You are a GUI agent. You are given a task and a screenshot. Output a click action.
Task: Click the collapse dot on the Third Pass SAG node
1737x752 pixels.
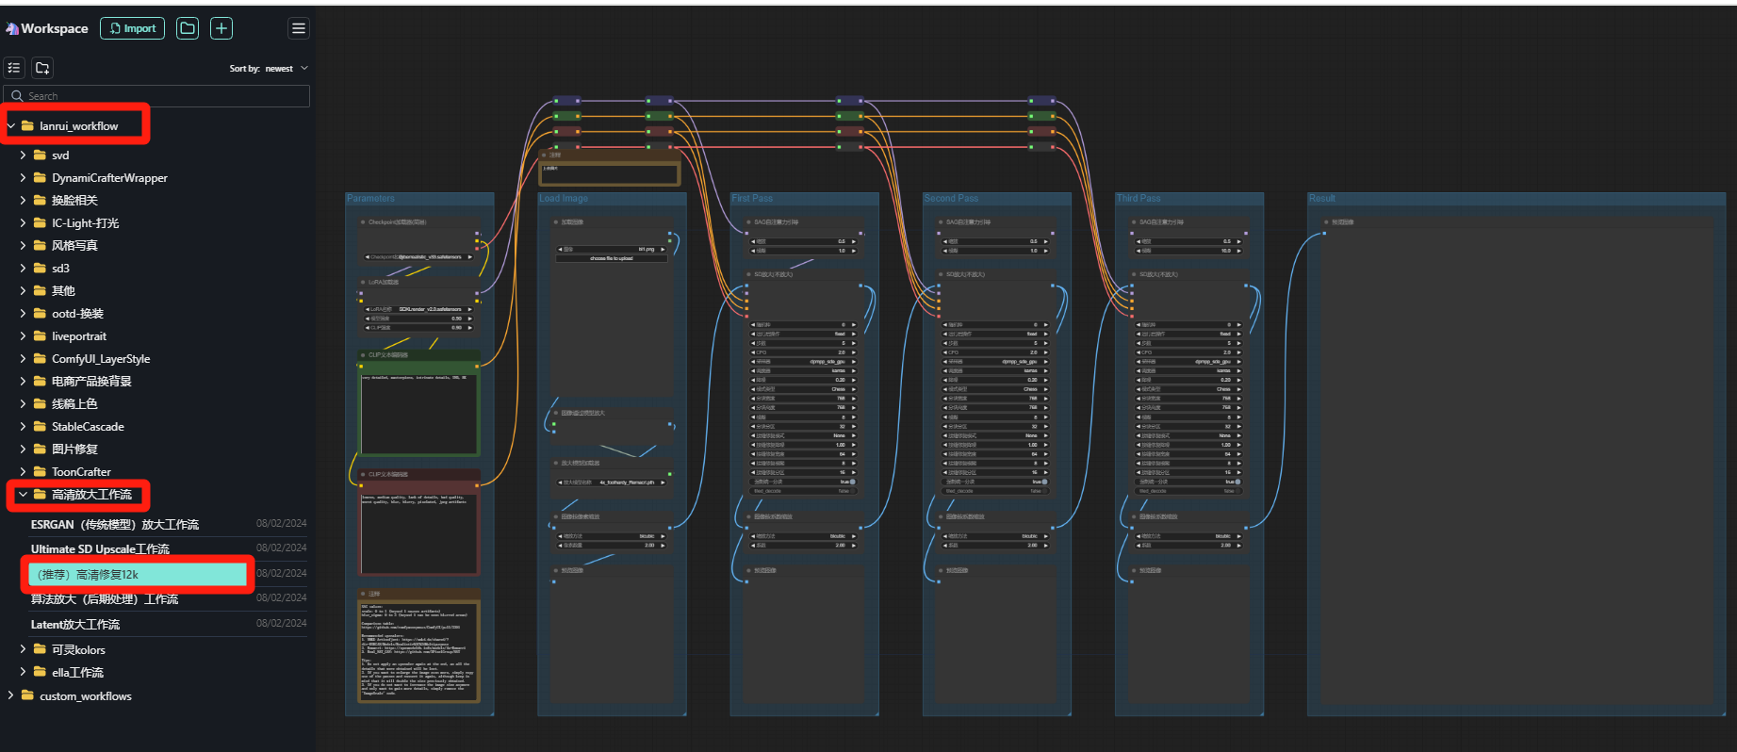point(1134,222)
